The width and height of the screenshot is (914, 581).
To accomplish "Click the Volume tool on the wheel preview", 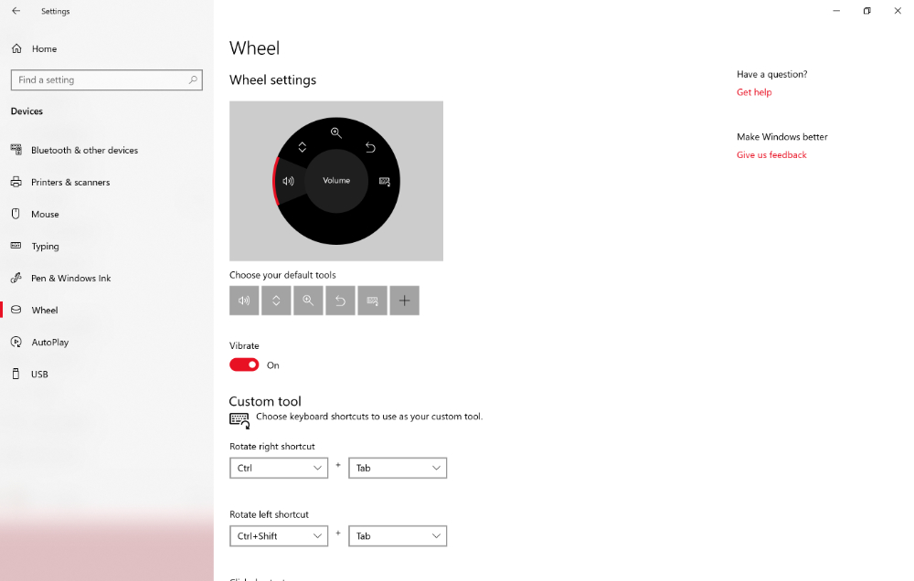I will pyautogui.click(x=335, y=180).
